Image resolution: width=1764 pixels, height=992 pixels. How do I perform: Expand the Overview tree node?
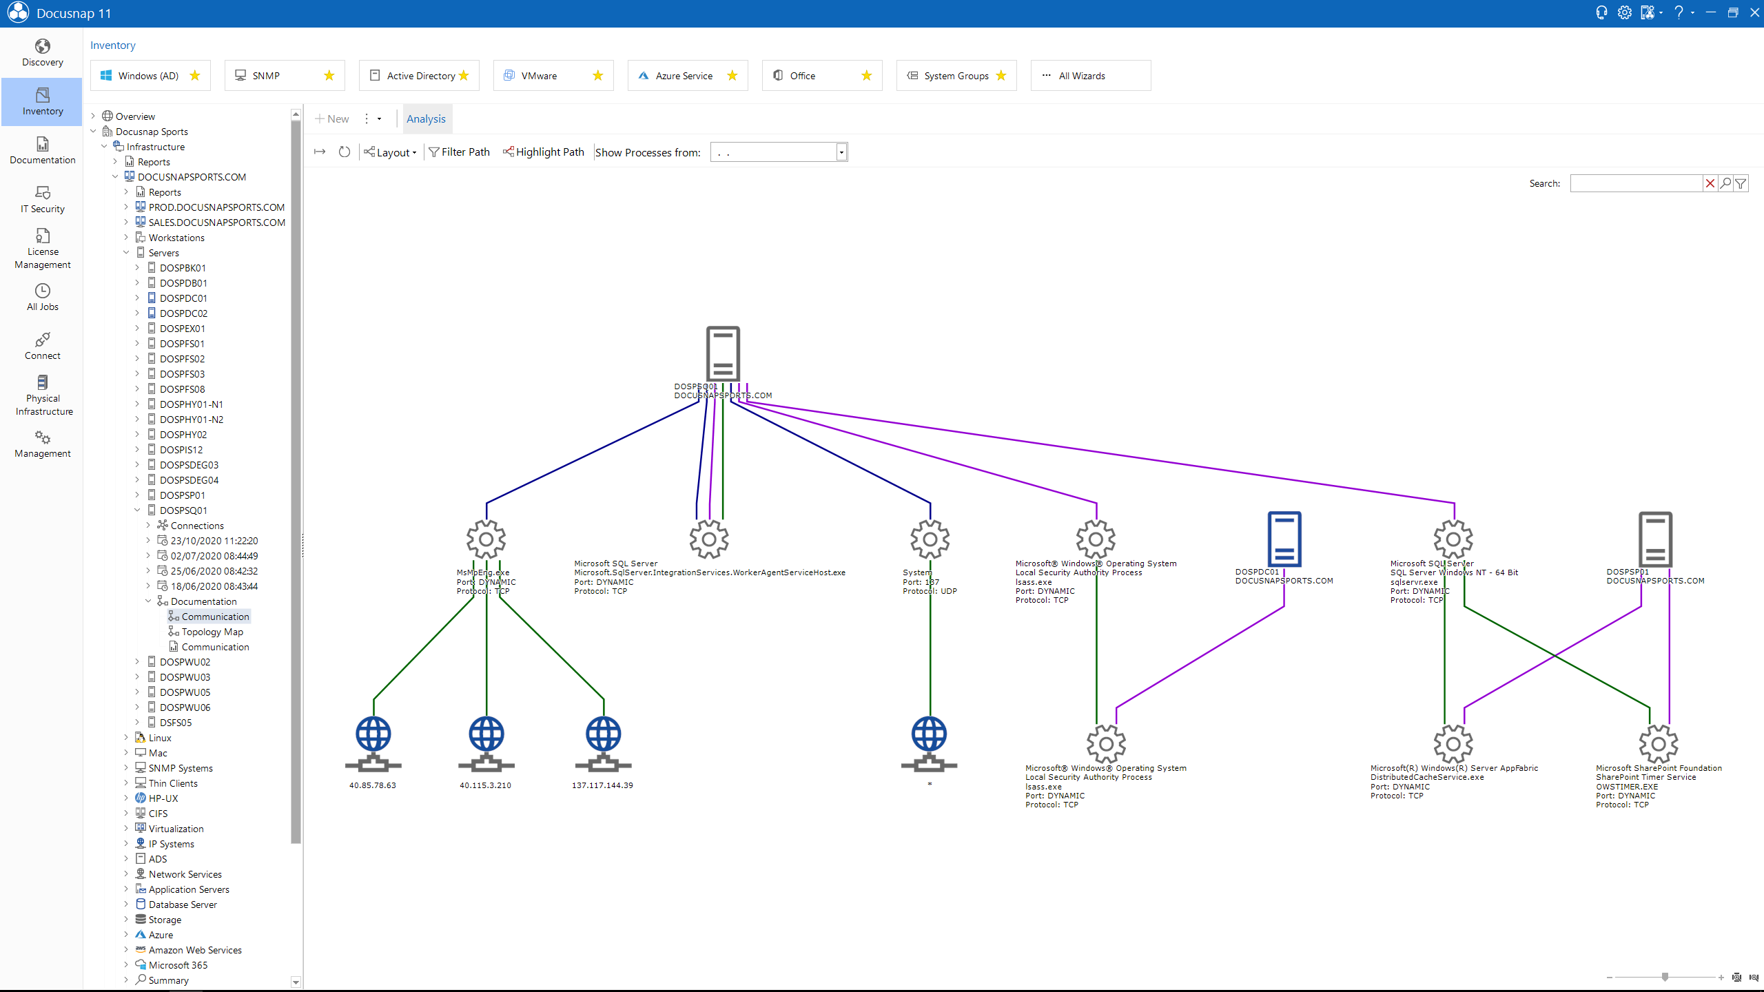pos(93,116)
